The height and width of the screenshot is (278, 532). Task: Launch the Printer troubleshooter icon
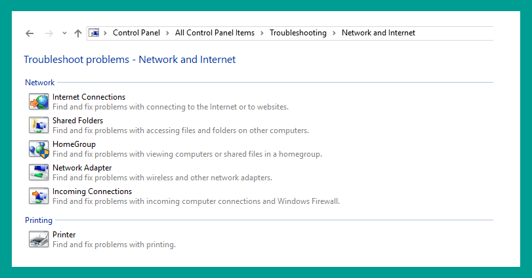pos(39,239)
